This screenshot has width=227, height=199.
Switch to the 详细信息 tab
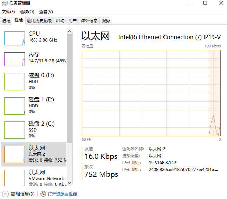click(x=89, y=20)
